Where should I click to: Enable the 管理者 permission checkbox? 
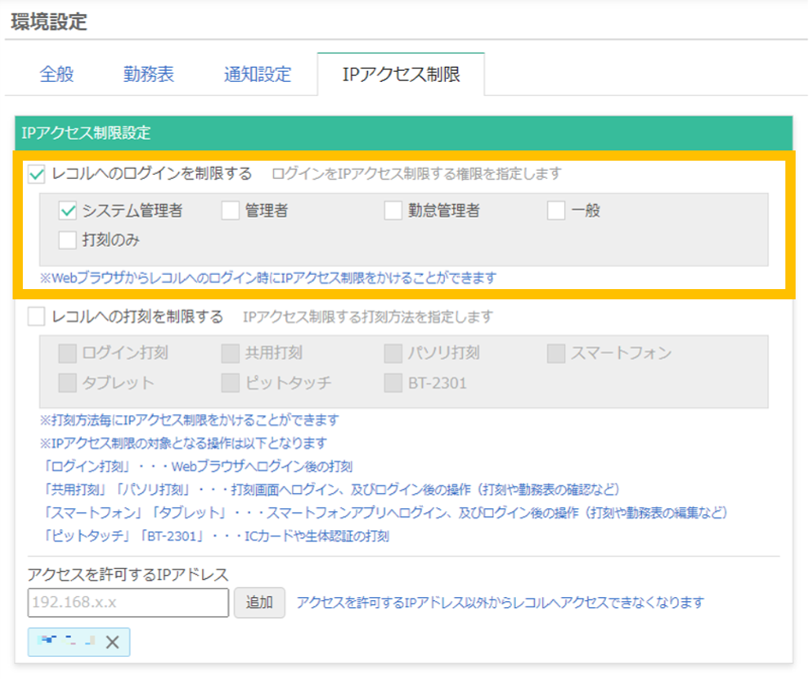coord(229,210)
